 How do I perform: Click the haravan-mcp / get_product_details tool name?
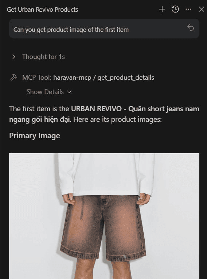click(104, 78)
